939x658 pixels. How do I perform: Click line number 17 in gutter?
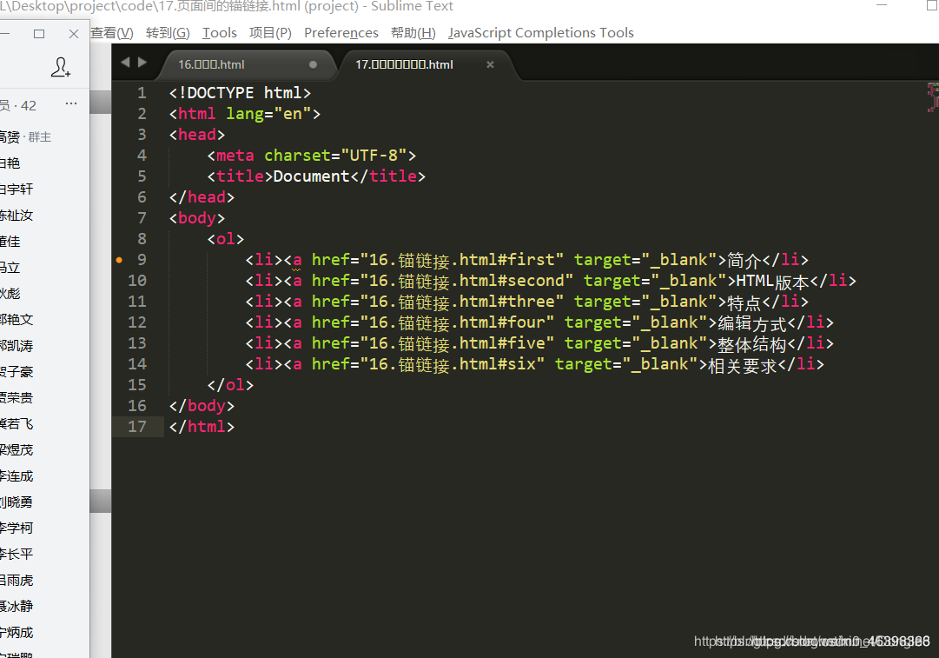tap(137, 427)
